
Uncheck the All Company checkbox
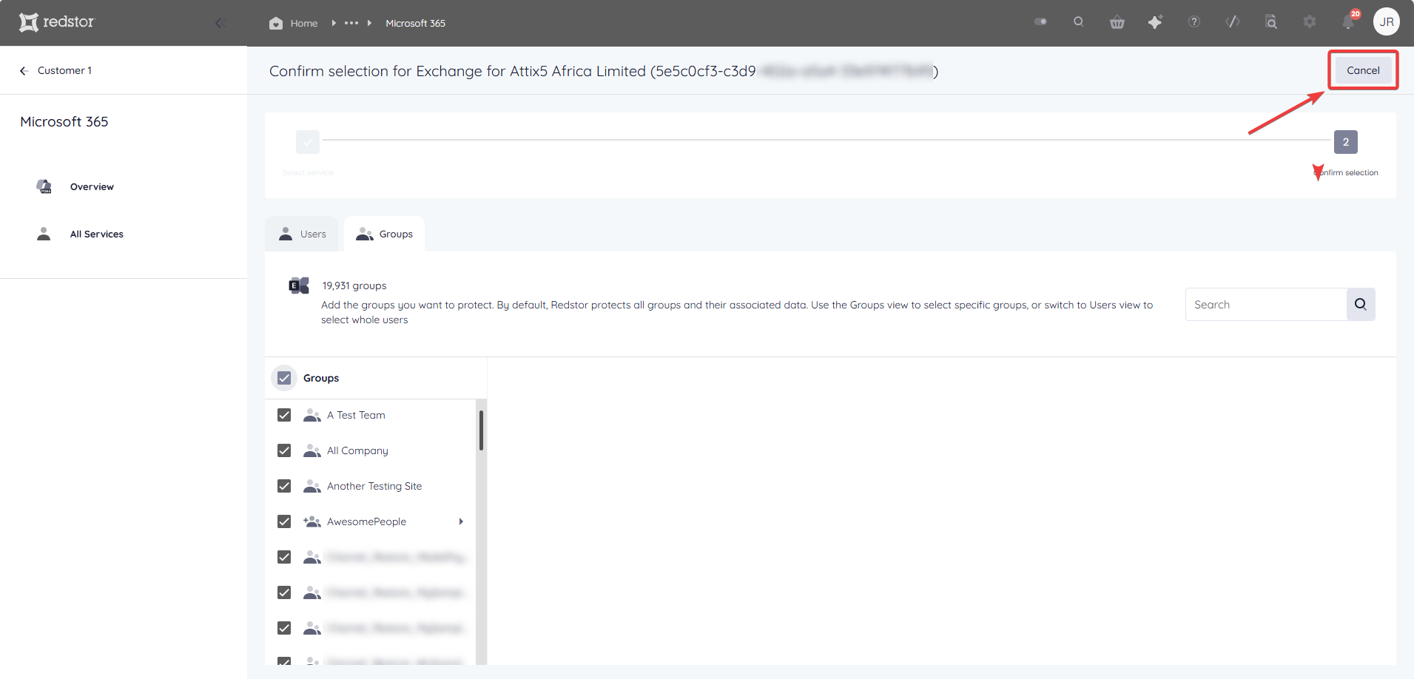tap(284, 450)
